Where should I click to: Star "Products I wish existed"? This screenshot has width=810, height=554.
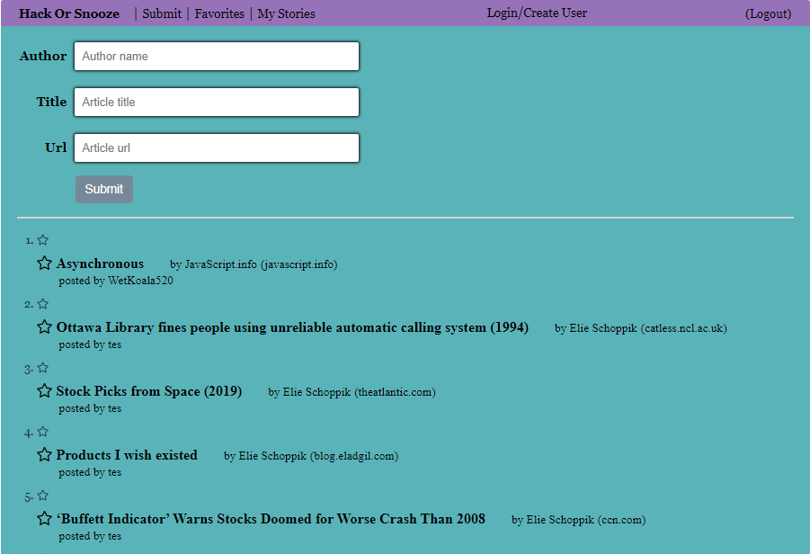pyautogui.click(x=44, y=454)
